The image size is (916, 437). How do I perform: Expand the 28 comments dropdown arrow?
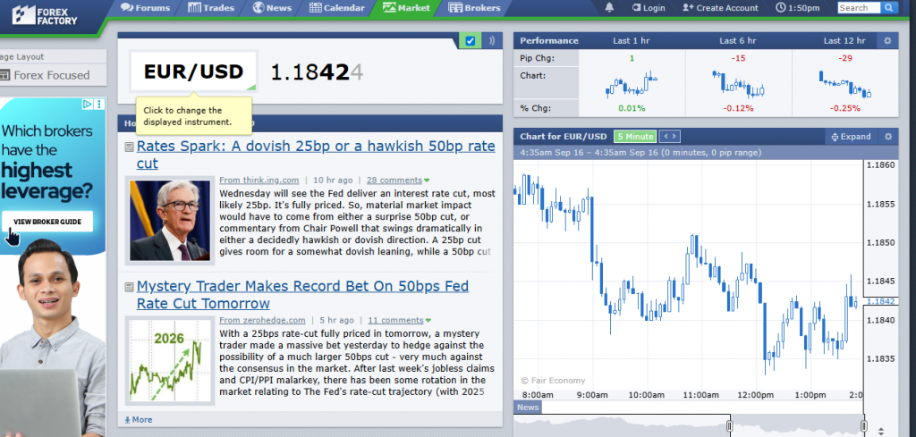(x=427, y=181)
